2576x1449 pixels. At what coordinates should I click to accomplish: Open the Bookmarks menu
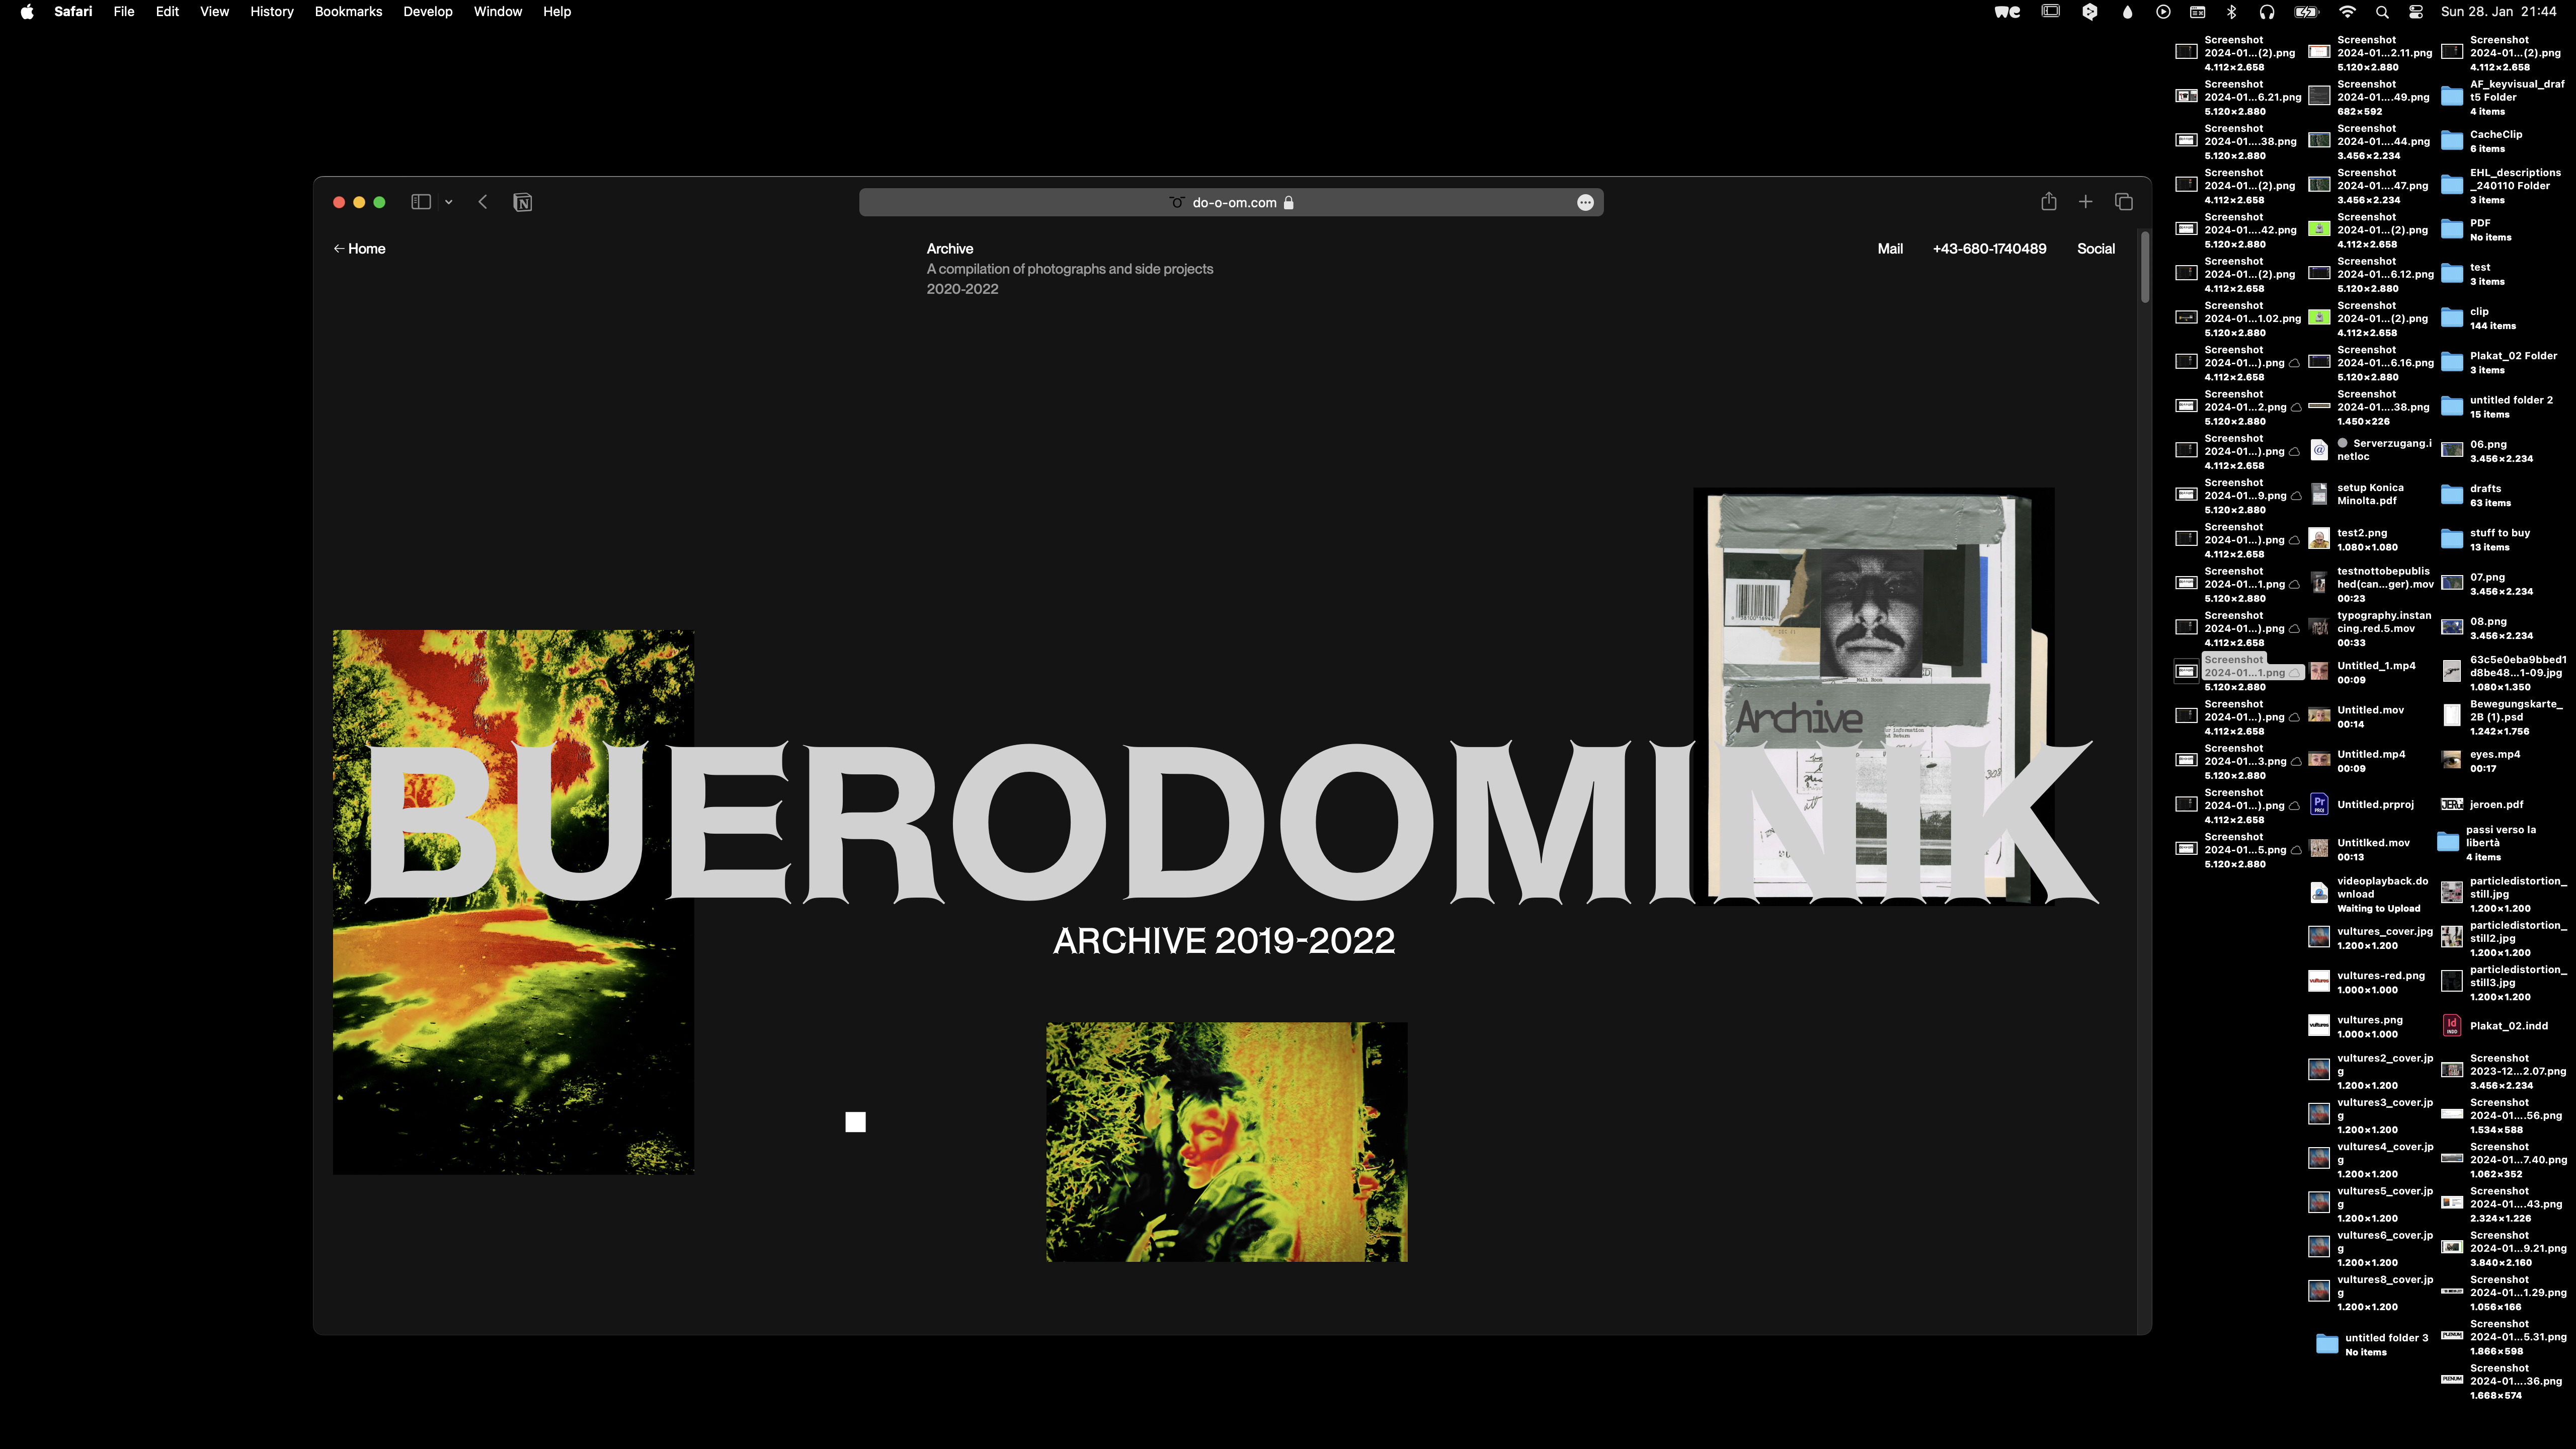point(348,12)
